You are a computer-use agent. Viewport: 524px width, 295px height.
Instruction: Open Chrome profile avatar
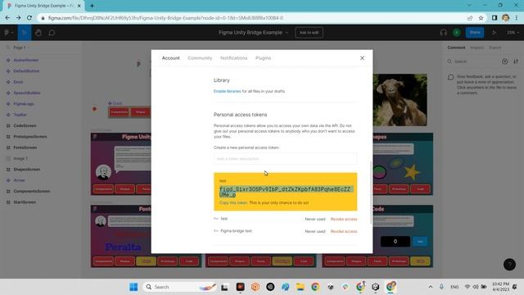(505, 18)
